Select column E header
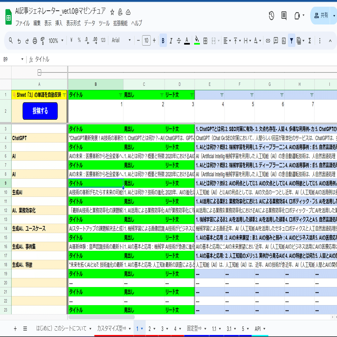Image resolution: width=337 pixels, height=337 pixels. pyautogui.click(x=210, y=84)
